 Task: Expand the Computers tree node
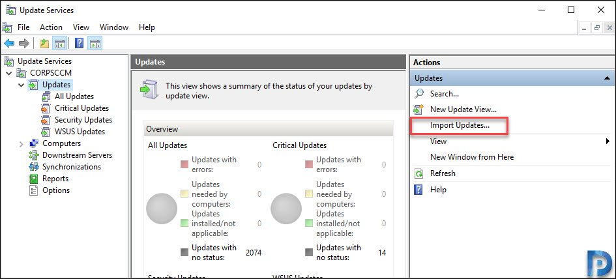pos(22,144)
